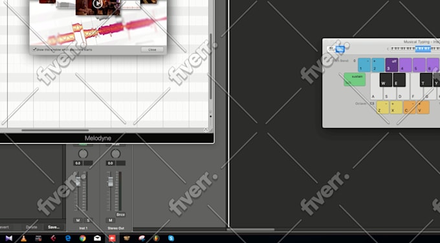Play white key F
The width and height of the screenshot is (440, 243).
pos(415,94)
